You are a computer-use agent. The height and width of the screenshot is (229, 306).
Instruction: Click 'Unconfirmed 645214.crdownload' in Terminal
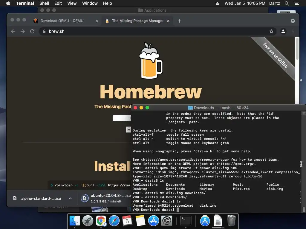tap(163, 205)
